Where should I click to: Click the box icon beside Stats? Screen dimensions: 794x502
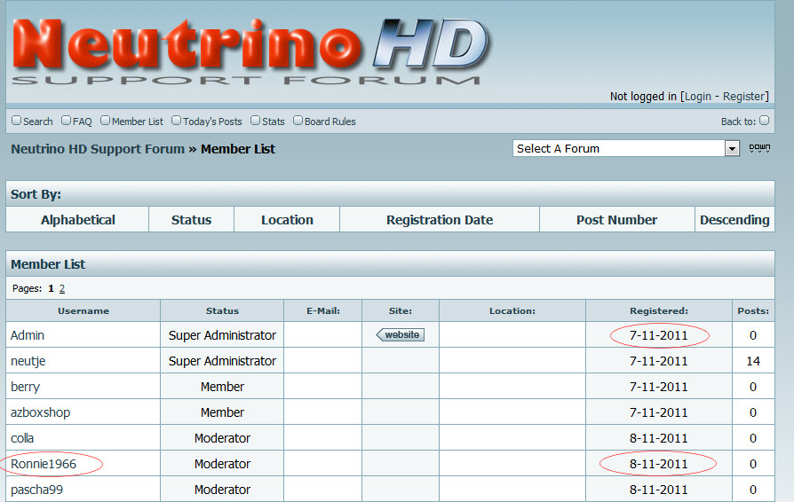tap(255, 121)
